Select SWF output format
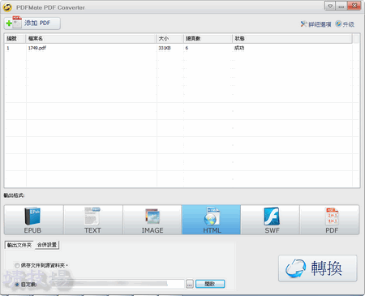The image size is (365, 296). 270,220
